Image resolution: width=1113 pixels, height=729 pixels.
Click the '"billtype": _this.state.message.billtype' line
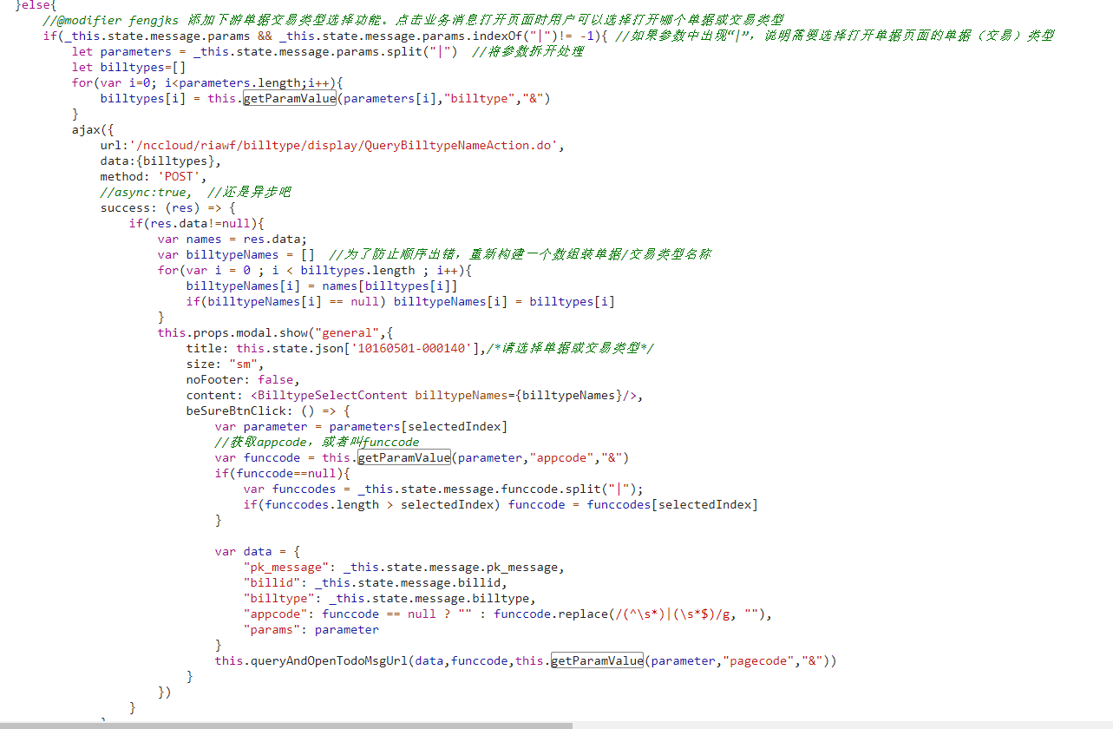coord(390,598)
